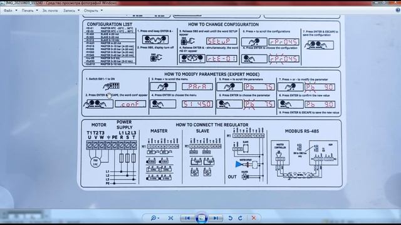The height and width of the screenshot is (225, 401).
Task: Delete the photo with red X
Action: (253, 218)
